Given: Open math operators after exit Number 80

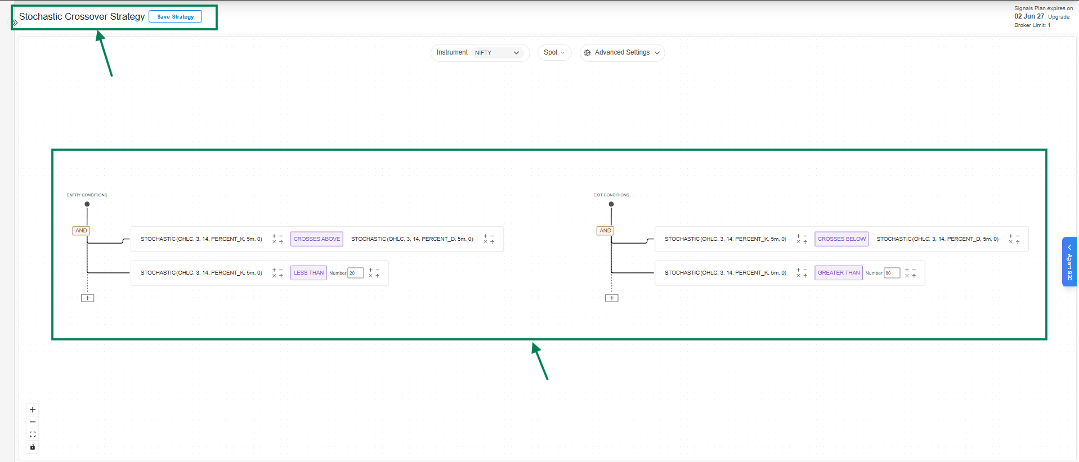Looking at the screenshot, I should (910, 273).
